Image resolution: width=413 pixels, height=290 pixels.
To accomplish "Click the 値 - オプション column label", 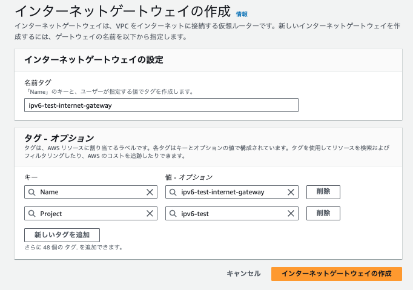I will click(x=189, y=177).
